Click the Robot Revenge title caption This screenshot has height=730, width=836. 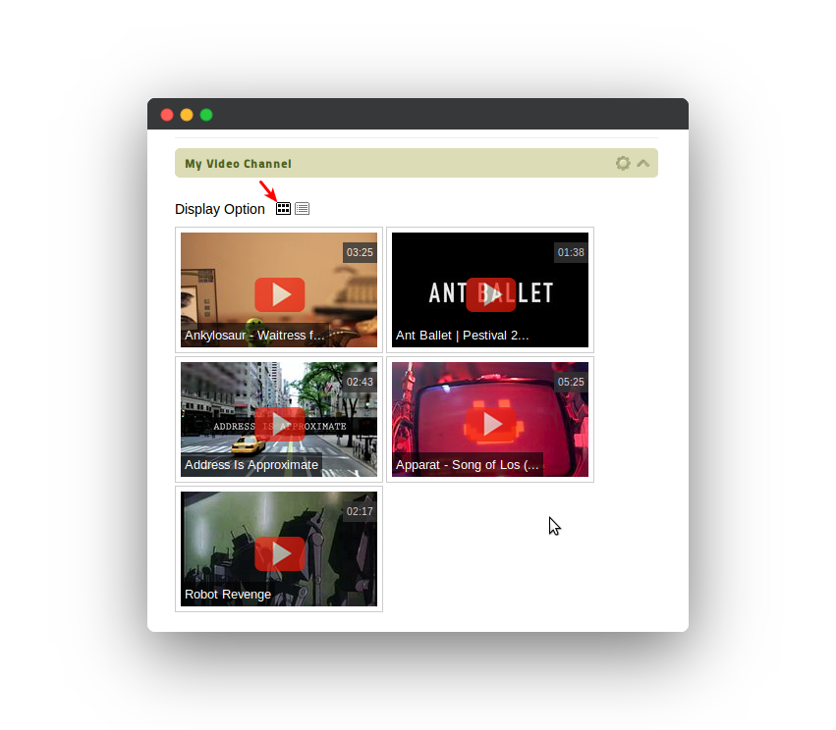coord(228,595)
